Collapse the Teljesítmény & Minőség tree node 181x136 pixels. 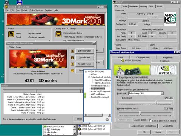(x=89, y=77)
